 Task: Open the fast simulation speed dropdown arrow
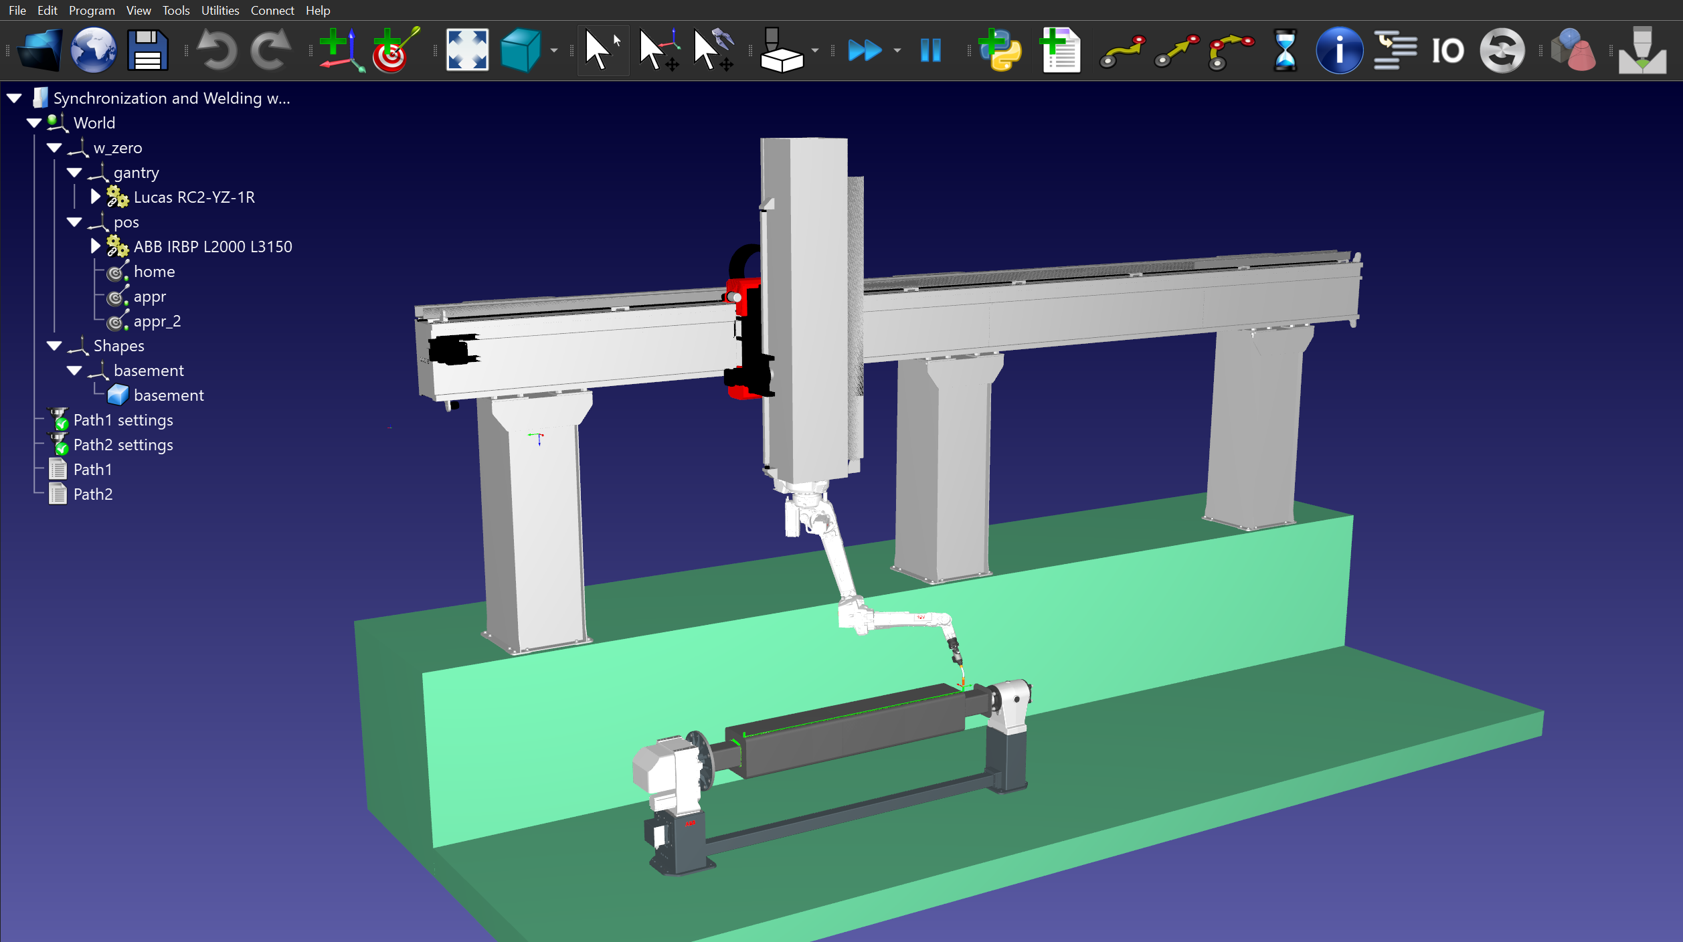coord(897,50)
